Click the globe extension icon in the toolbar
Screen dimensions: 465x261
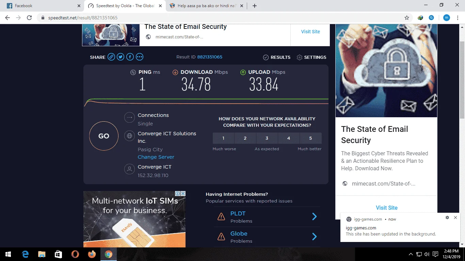420,18
